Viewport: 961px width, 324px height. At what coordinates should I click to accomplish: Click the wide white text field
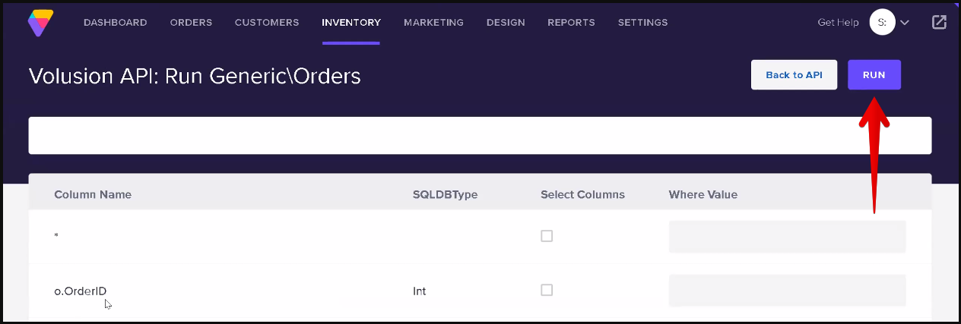click(x=480, y=136)
